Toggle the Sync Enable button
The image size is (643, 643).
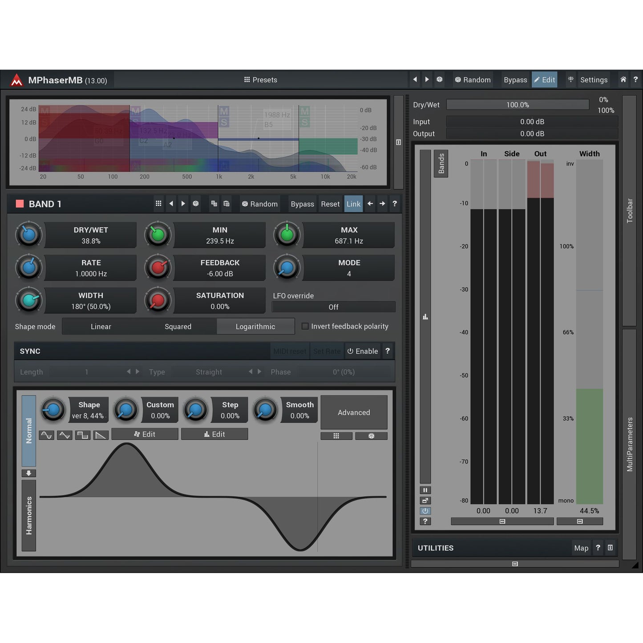pyautogui.click(x=362, y=351)
